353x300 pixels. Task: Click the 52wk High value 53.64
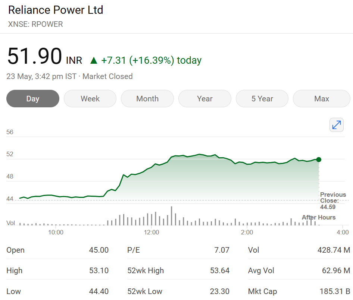point(220,270)
